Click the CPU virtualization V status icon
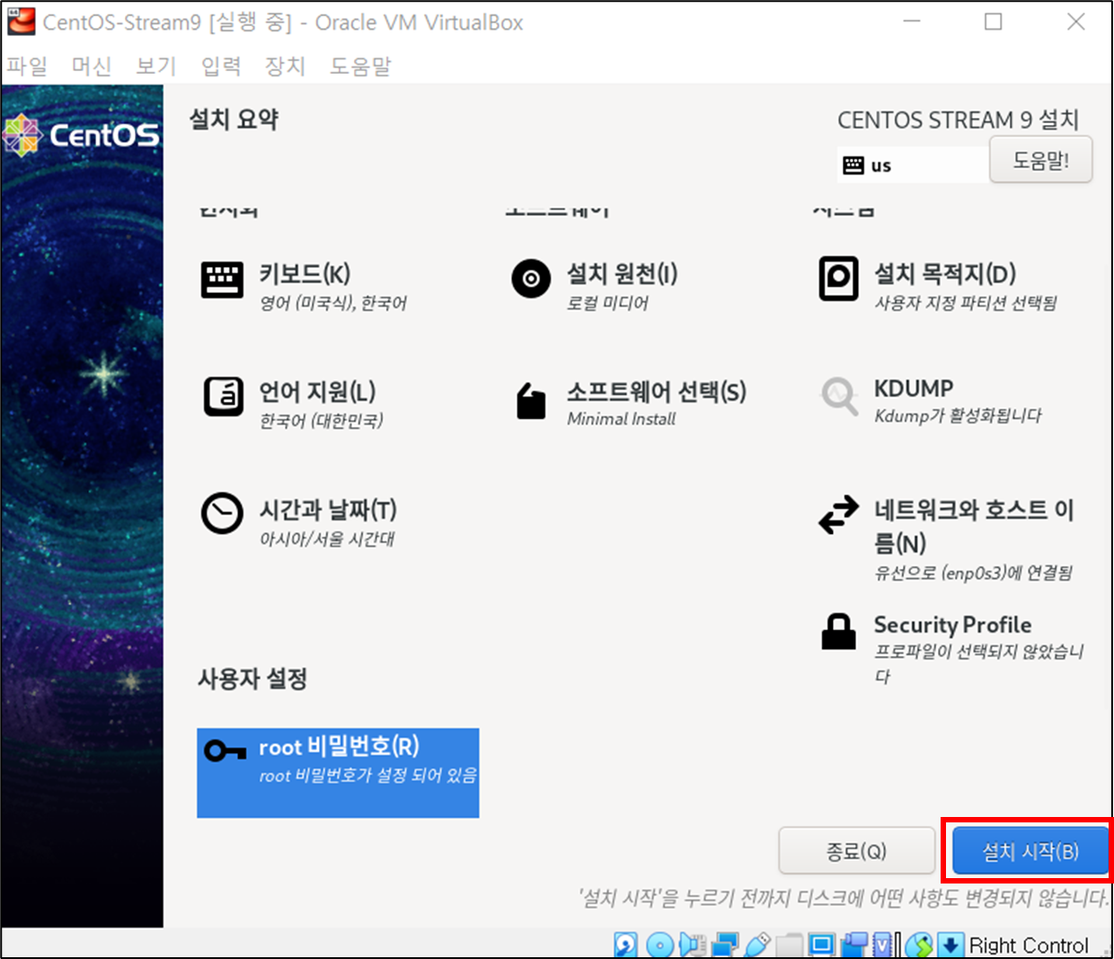This screenshot has width=1114, height=959. click(x=882, y=946)
